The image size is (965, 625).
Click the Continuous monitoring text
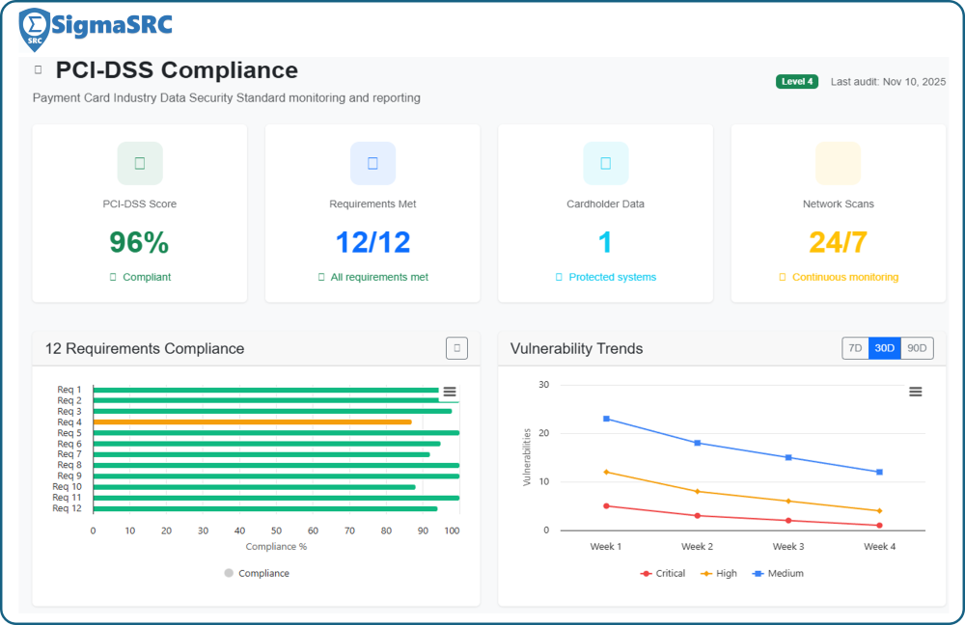point(845,277)
